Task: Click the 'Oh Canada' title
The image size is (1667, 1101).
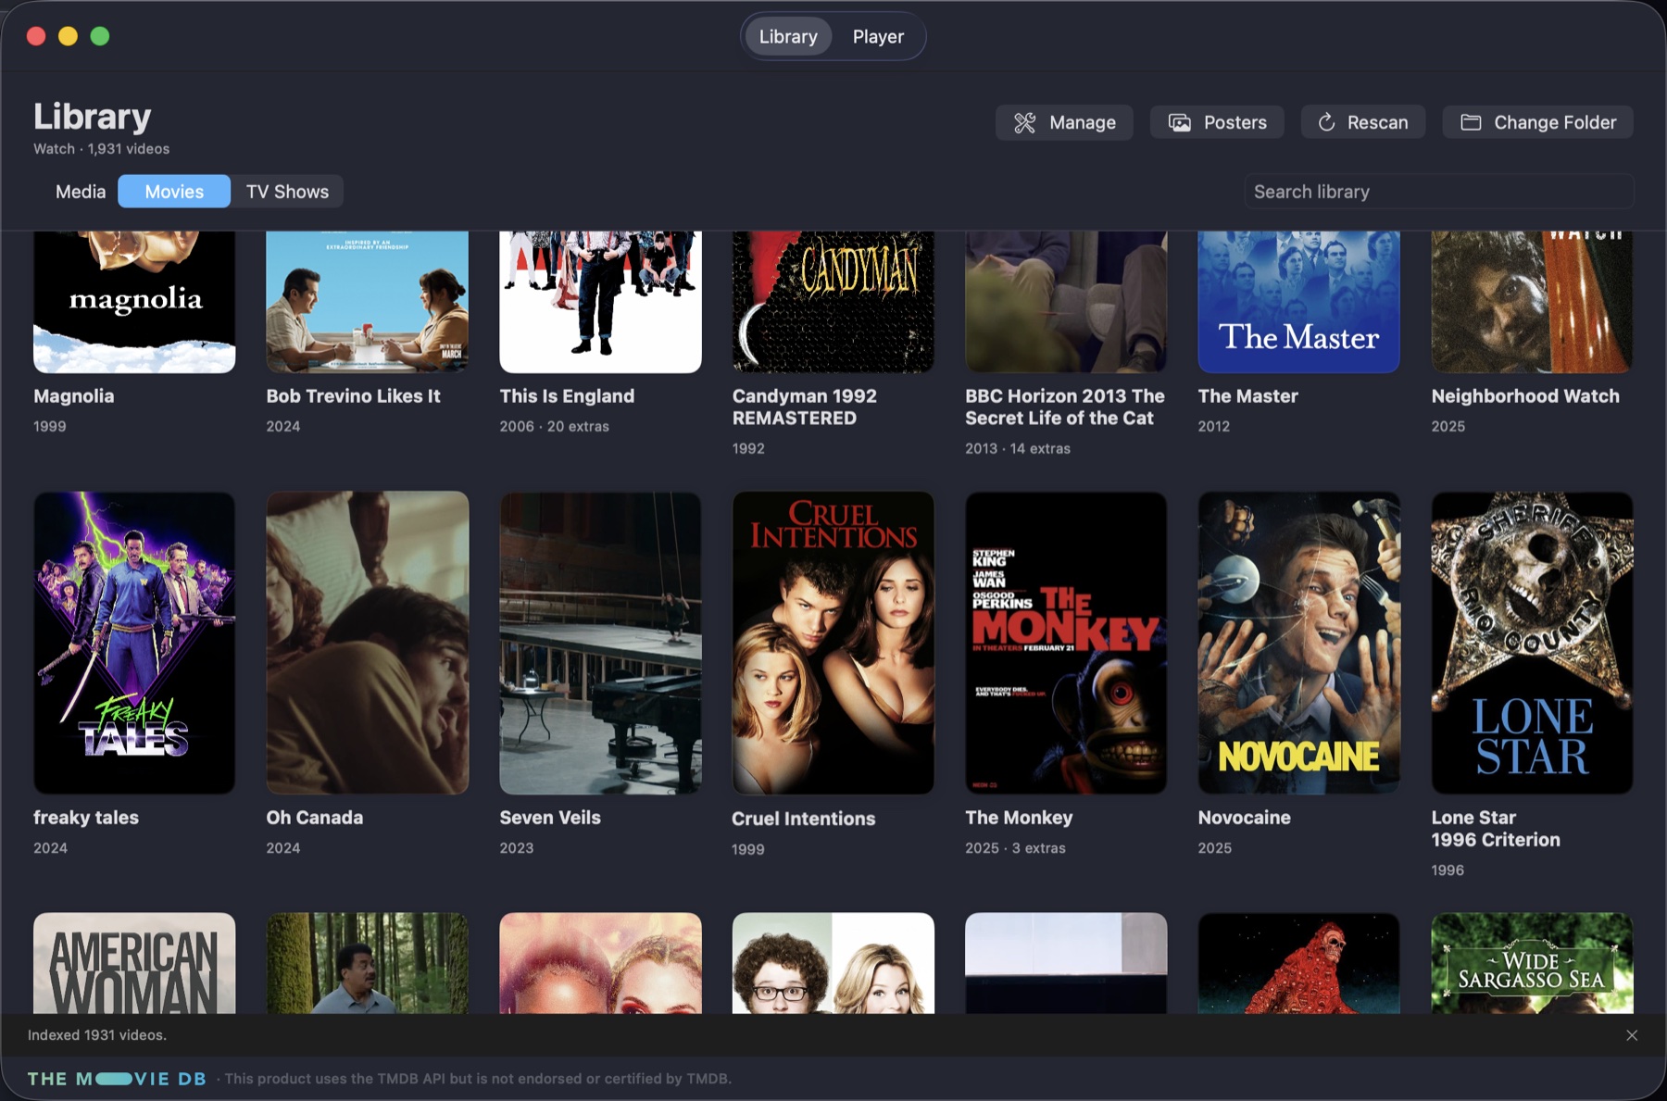Action: click(x=315, y=818)
